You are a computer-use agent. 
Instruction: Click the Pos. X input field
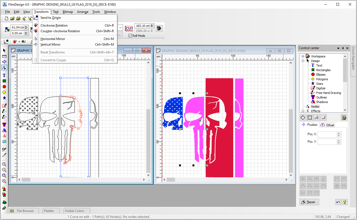(x=327, y=134)
